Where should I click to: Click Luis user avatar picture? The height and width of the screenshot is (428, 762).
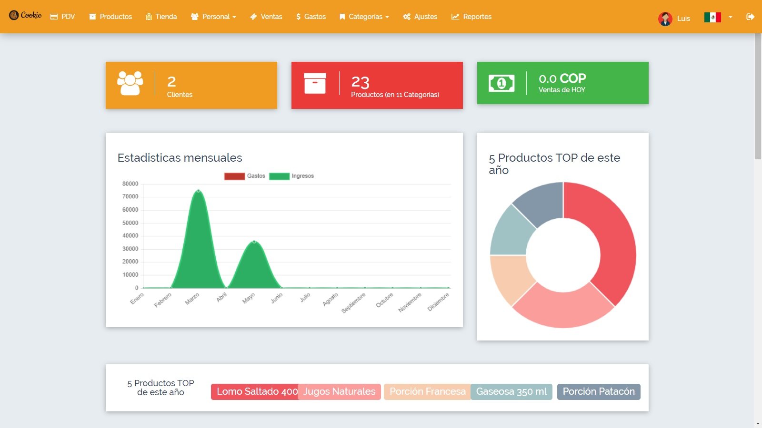[665, 19]
